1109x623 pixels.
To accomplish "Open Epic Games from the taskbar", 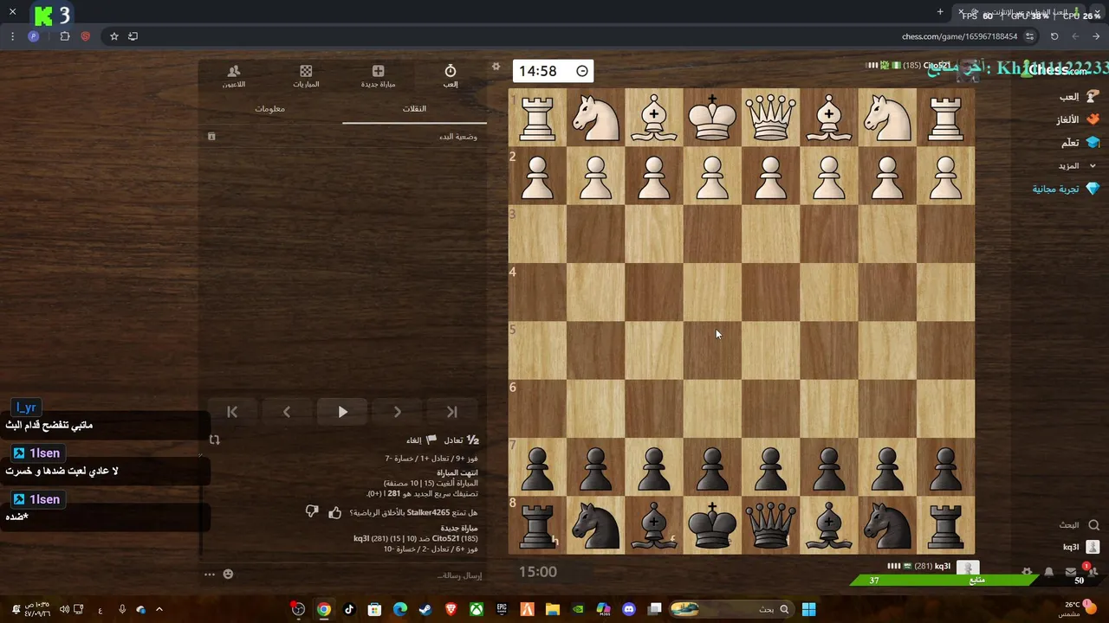I will [x=502, y=609].
